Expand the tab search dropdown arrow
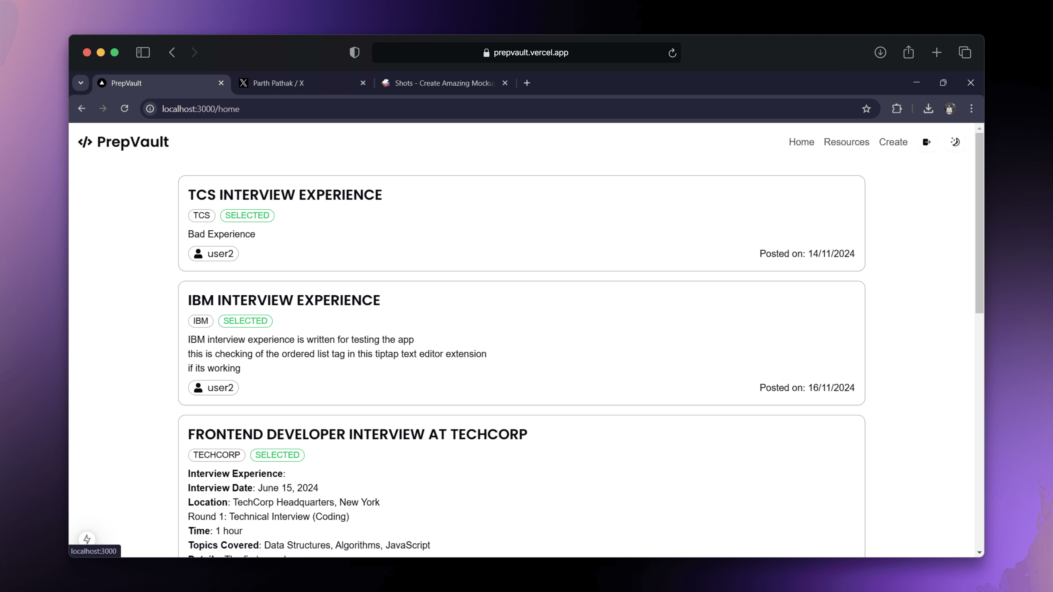Screen dimensions: 1053x592 [x=80, y=83]
